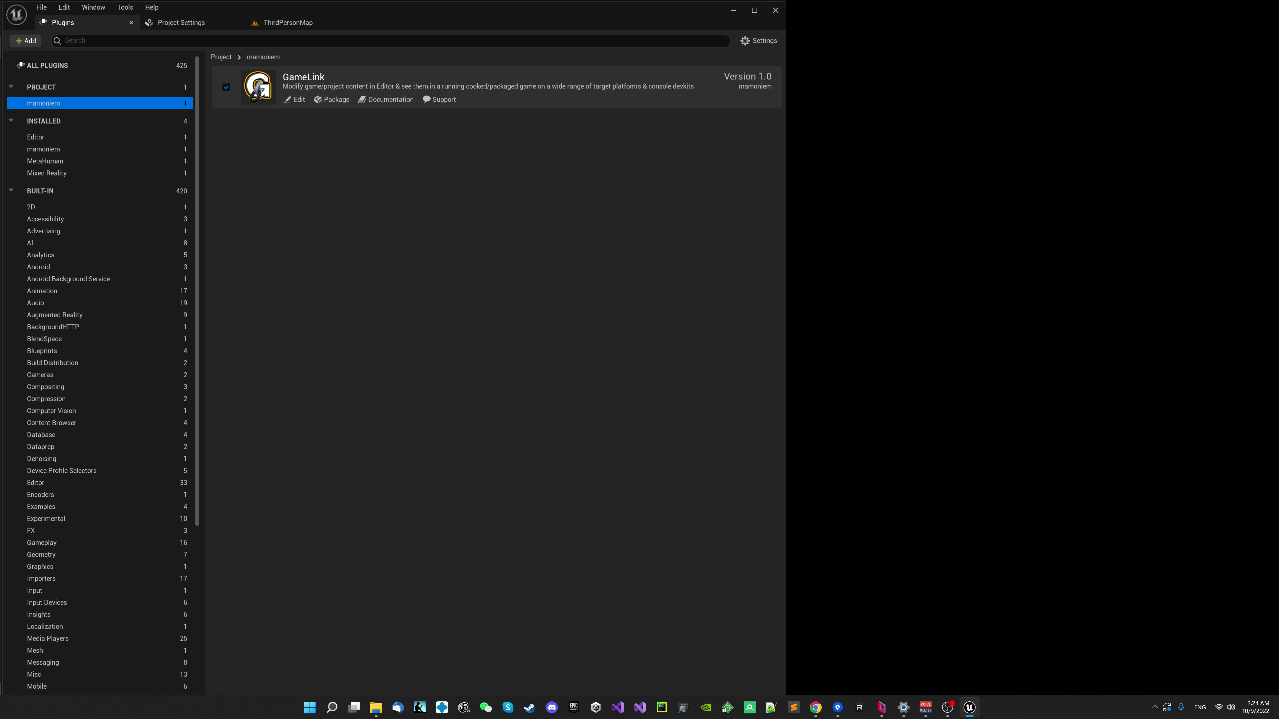The image size is (1279, 719).
Task: Click the Support speech bubble icon
Action: [426, 99]
